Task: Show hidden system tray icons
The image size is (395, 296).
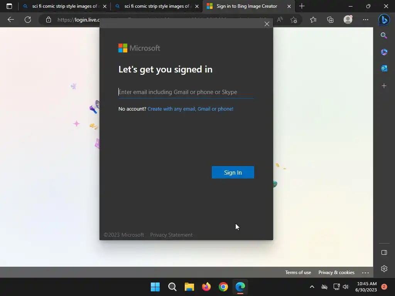Action: 312,287
